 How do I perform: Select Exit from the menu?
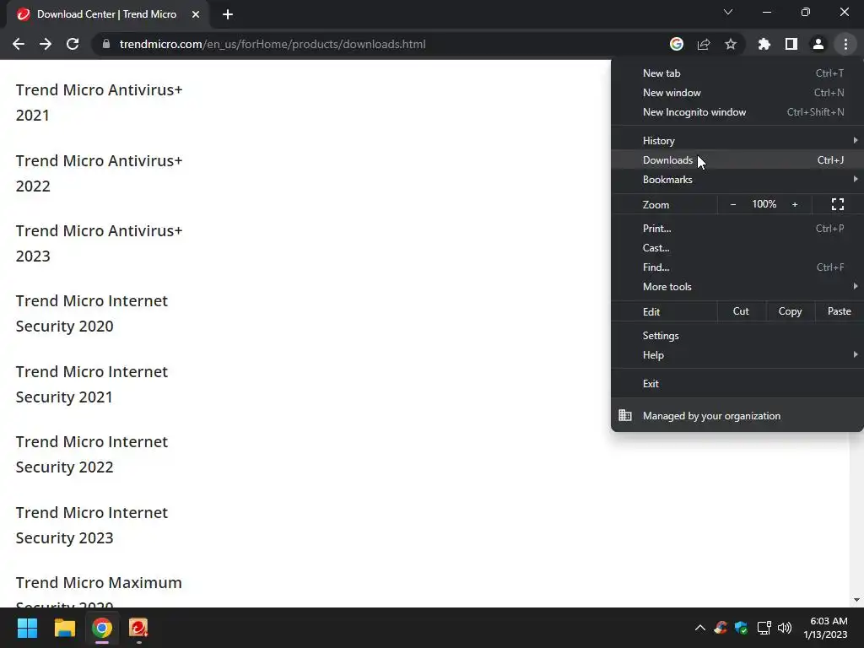[x=737, y=384]
